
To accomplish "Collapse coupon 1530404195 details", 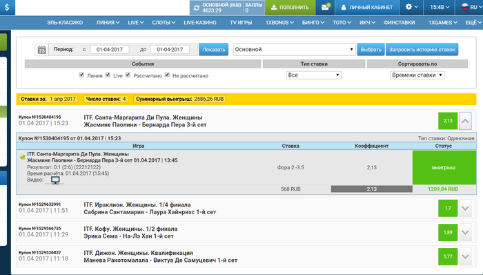I will [465, 121].
